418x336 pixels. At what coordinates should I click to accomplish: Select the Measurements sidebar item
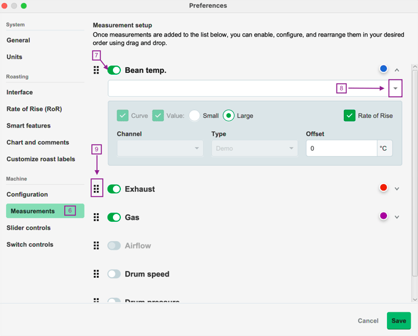tap(45, 211)
